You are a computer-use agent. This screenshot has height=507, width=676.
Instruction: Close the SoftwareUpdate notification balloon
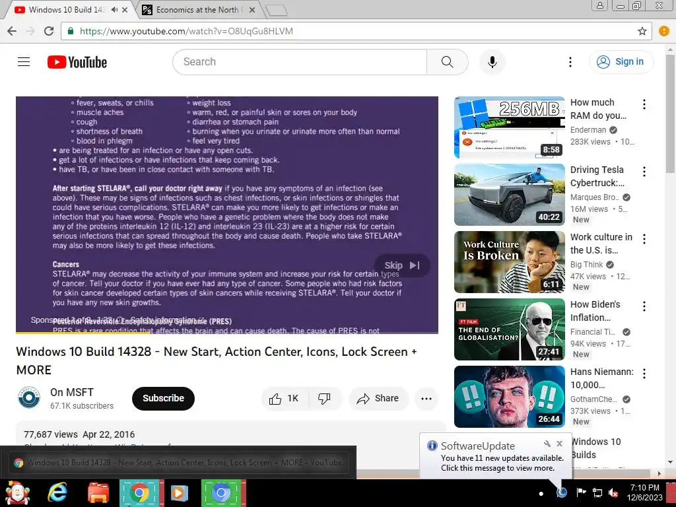click(559, 444)
